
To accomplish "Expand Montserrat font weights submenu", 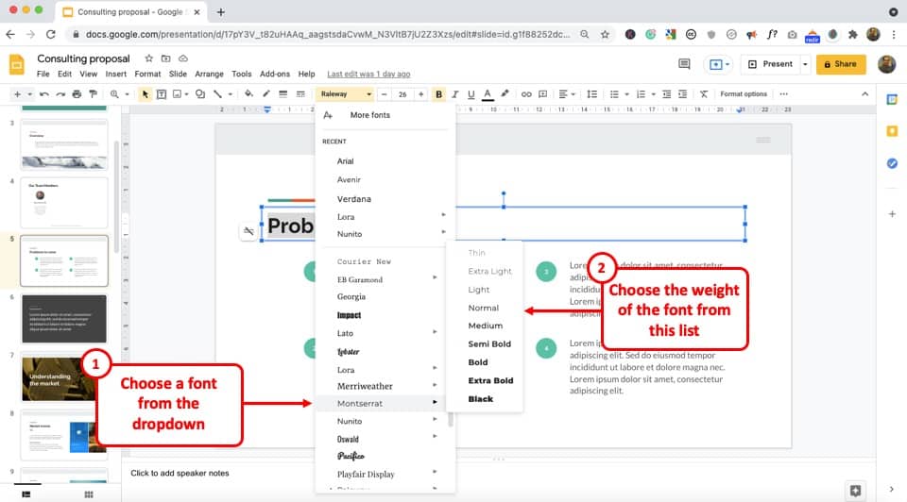I will pos(435,402).
